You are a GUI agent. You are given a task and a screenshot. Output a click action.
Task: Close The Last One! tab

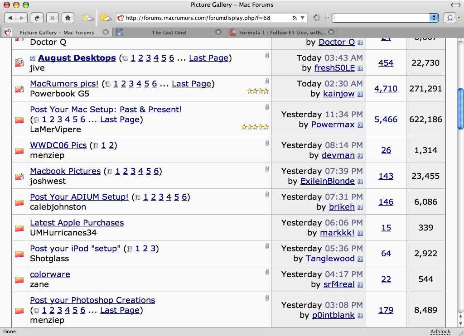point(218,32)
